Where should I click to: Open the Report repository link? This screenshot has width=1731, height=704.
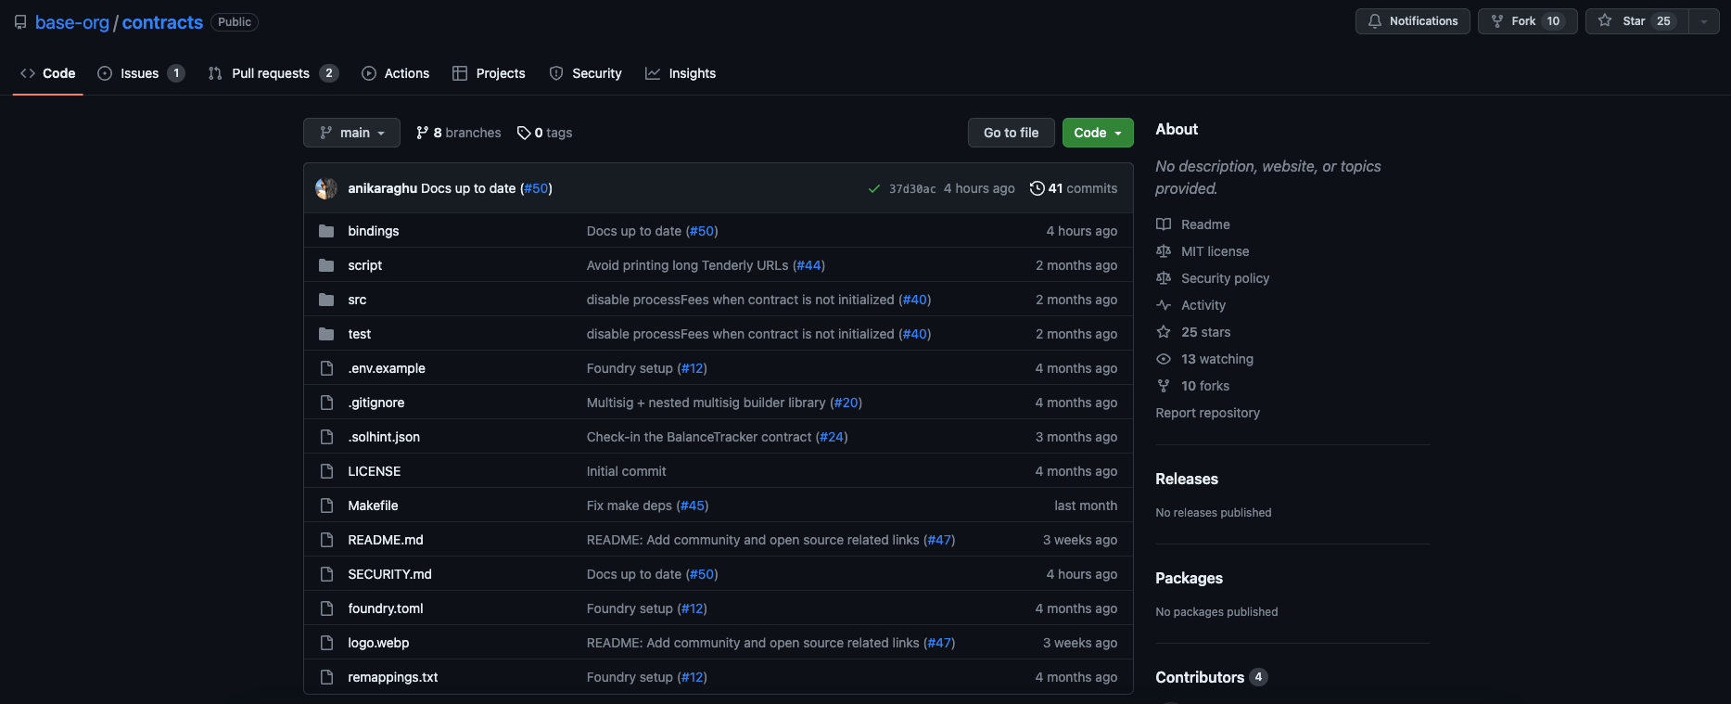(x=1207, y=413)
